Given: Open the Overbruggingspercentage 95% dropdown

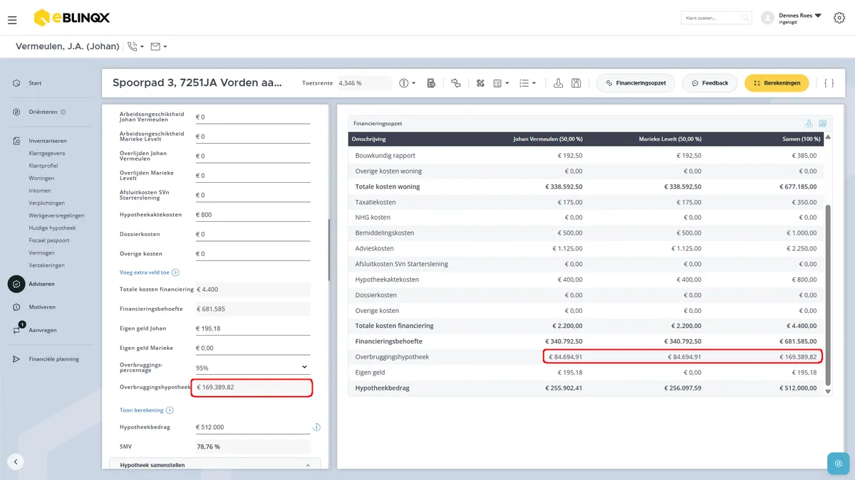Looking at the screenshot, I should [x=253, y=368].
